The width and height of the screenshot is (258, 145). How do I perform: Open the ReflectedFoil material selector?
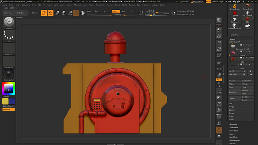(9, 75)
